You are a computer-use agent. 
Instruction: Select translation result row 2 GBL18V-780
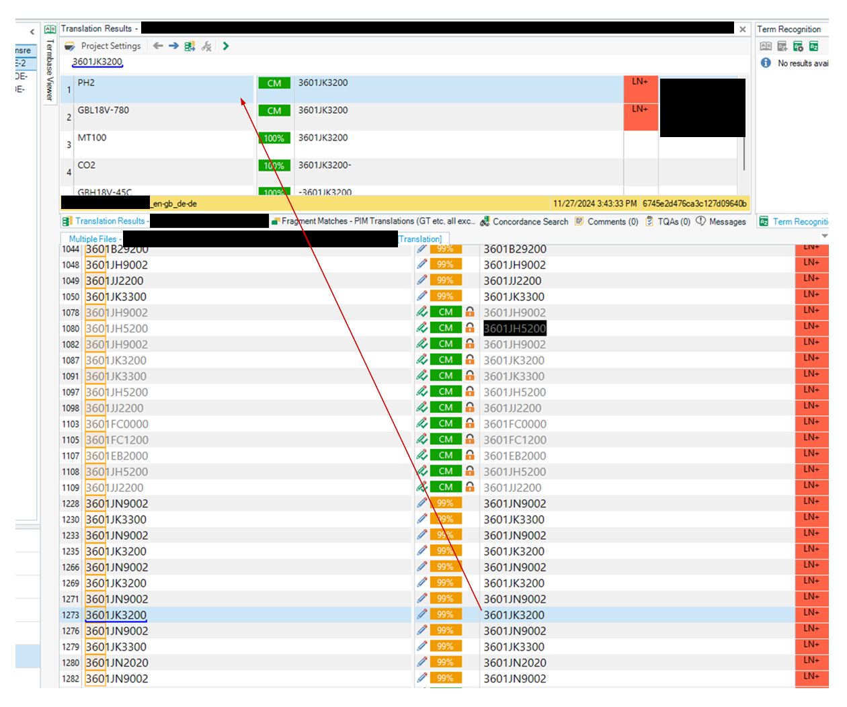coord(161,117)
